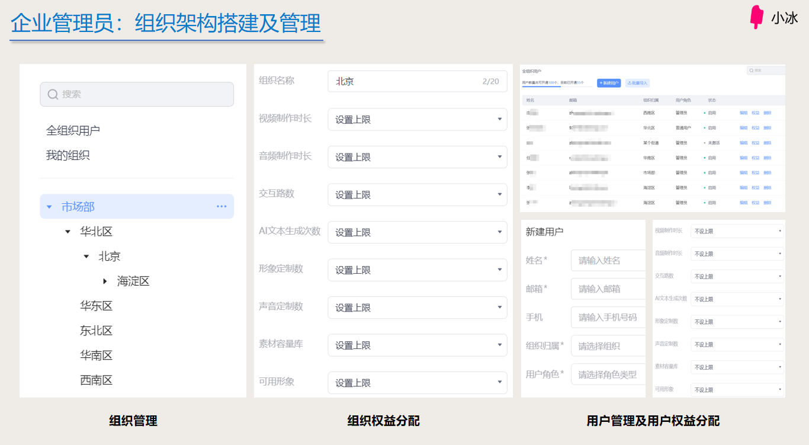Select the 华南区 tree item
The width and height of the screenshot is (809, 445).
(97, 356)
